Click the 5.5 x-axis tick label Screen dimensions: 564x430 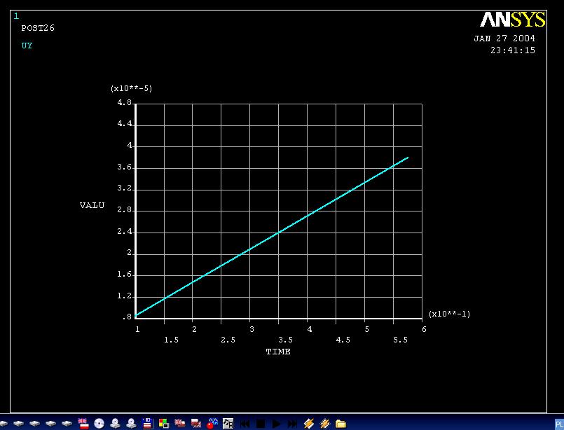(x=400, y=340)
